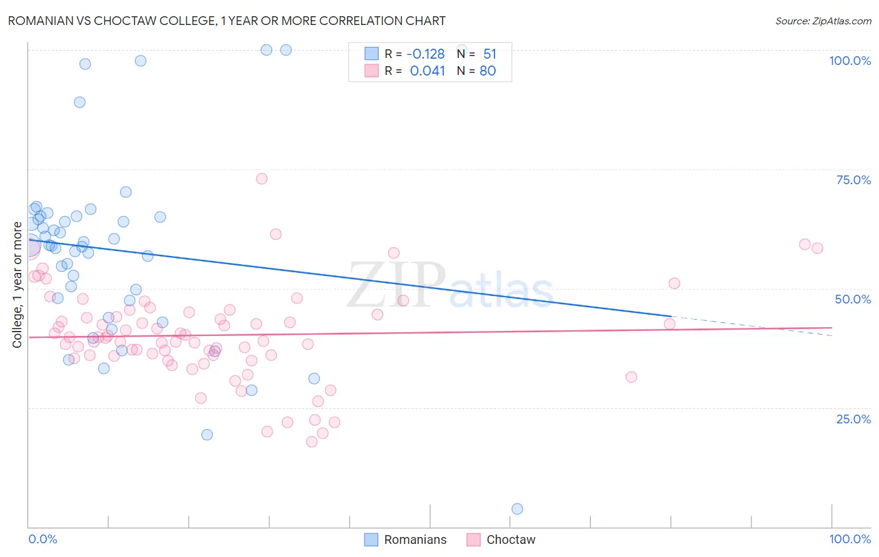Image resolution: width=879 pixels, height=557 pixels.
Task: Click the College, 1 year or more axis title
Action: [x=17, y=285]
